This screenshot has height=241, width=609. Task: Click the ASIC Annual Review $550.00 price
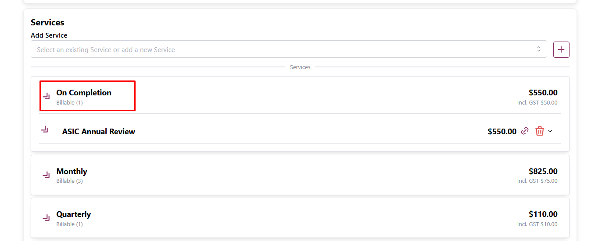coord(502,132)
